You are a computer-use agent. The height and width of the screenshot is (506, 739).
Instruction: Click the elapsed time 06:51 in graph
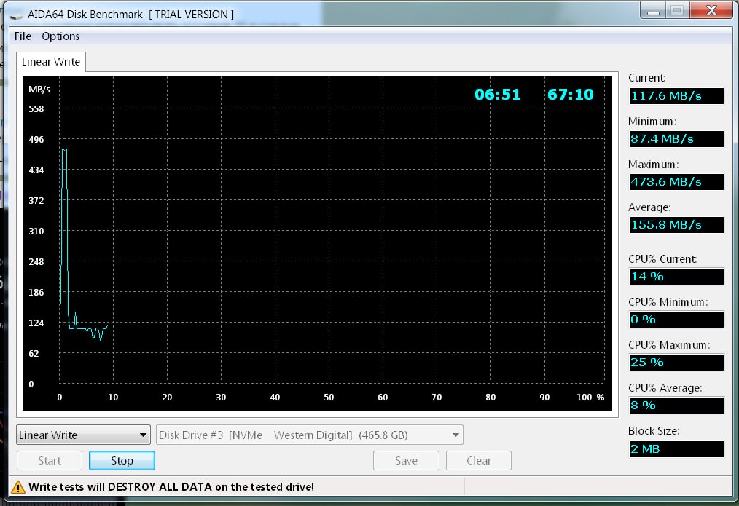point(498,95)
